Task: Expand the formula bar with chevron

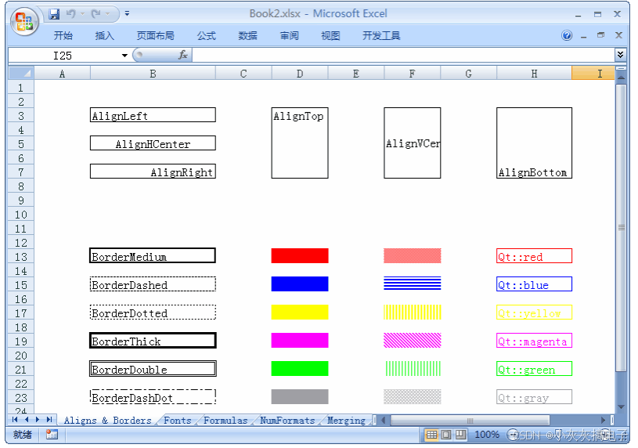Action: click(x=620, y=55)
